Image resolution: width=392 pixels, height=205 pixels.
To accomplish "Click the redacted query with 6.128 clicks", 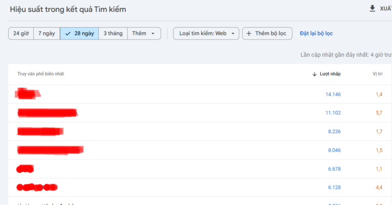I will (x=36, y=188).
